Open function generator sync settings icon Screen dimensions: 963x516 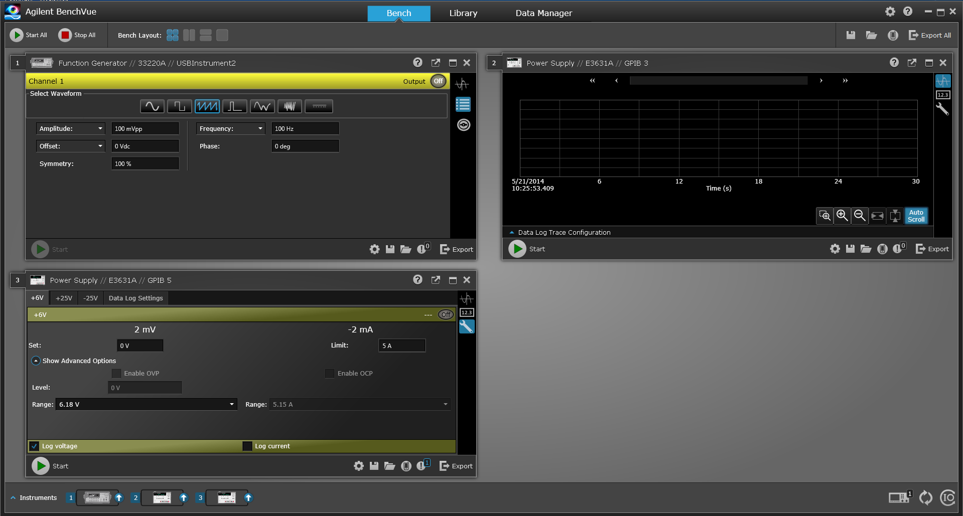click(464, 125)
